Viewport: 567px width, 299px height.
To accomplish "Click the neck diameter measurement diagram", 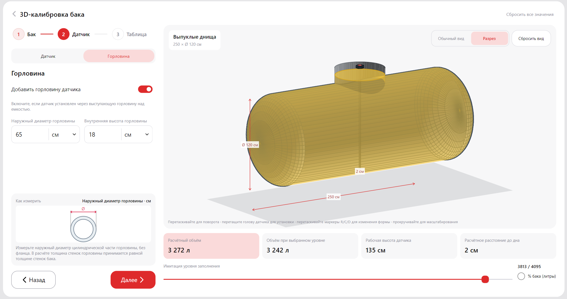I will pyautogui.click(x=83, y=224).
